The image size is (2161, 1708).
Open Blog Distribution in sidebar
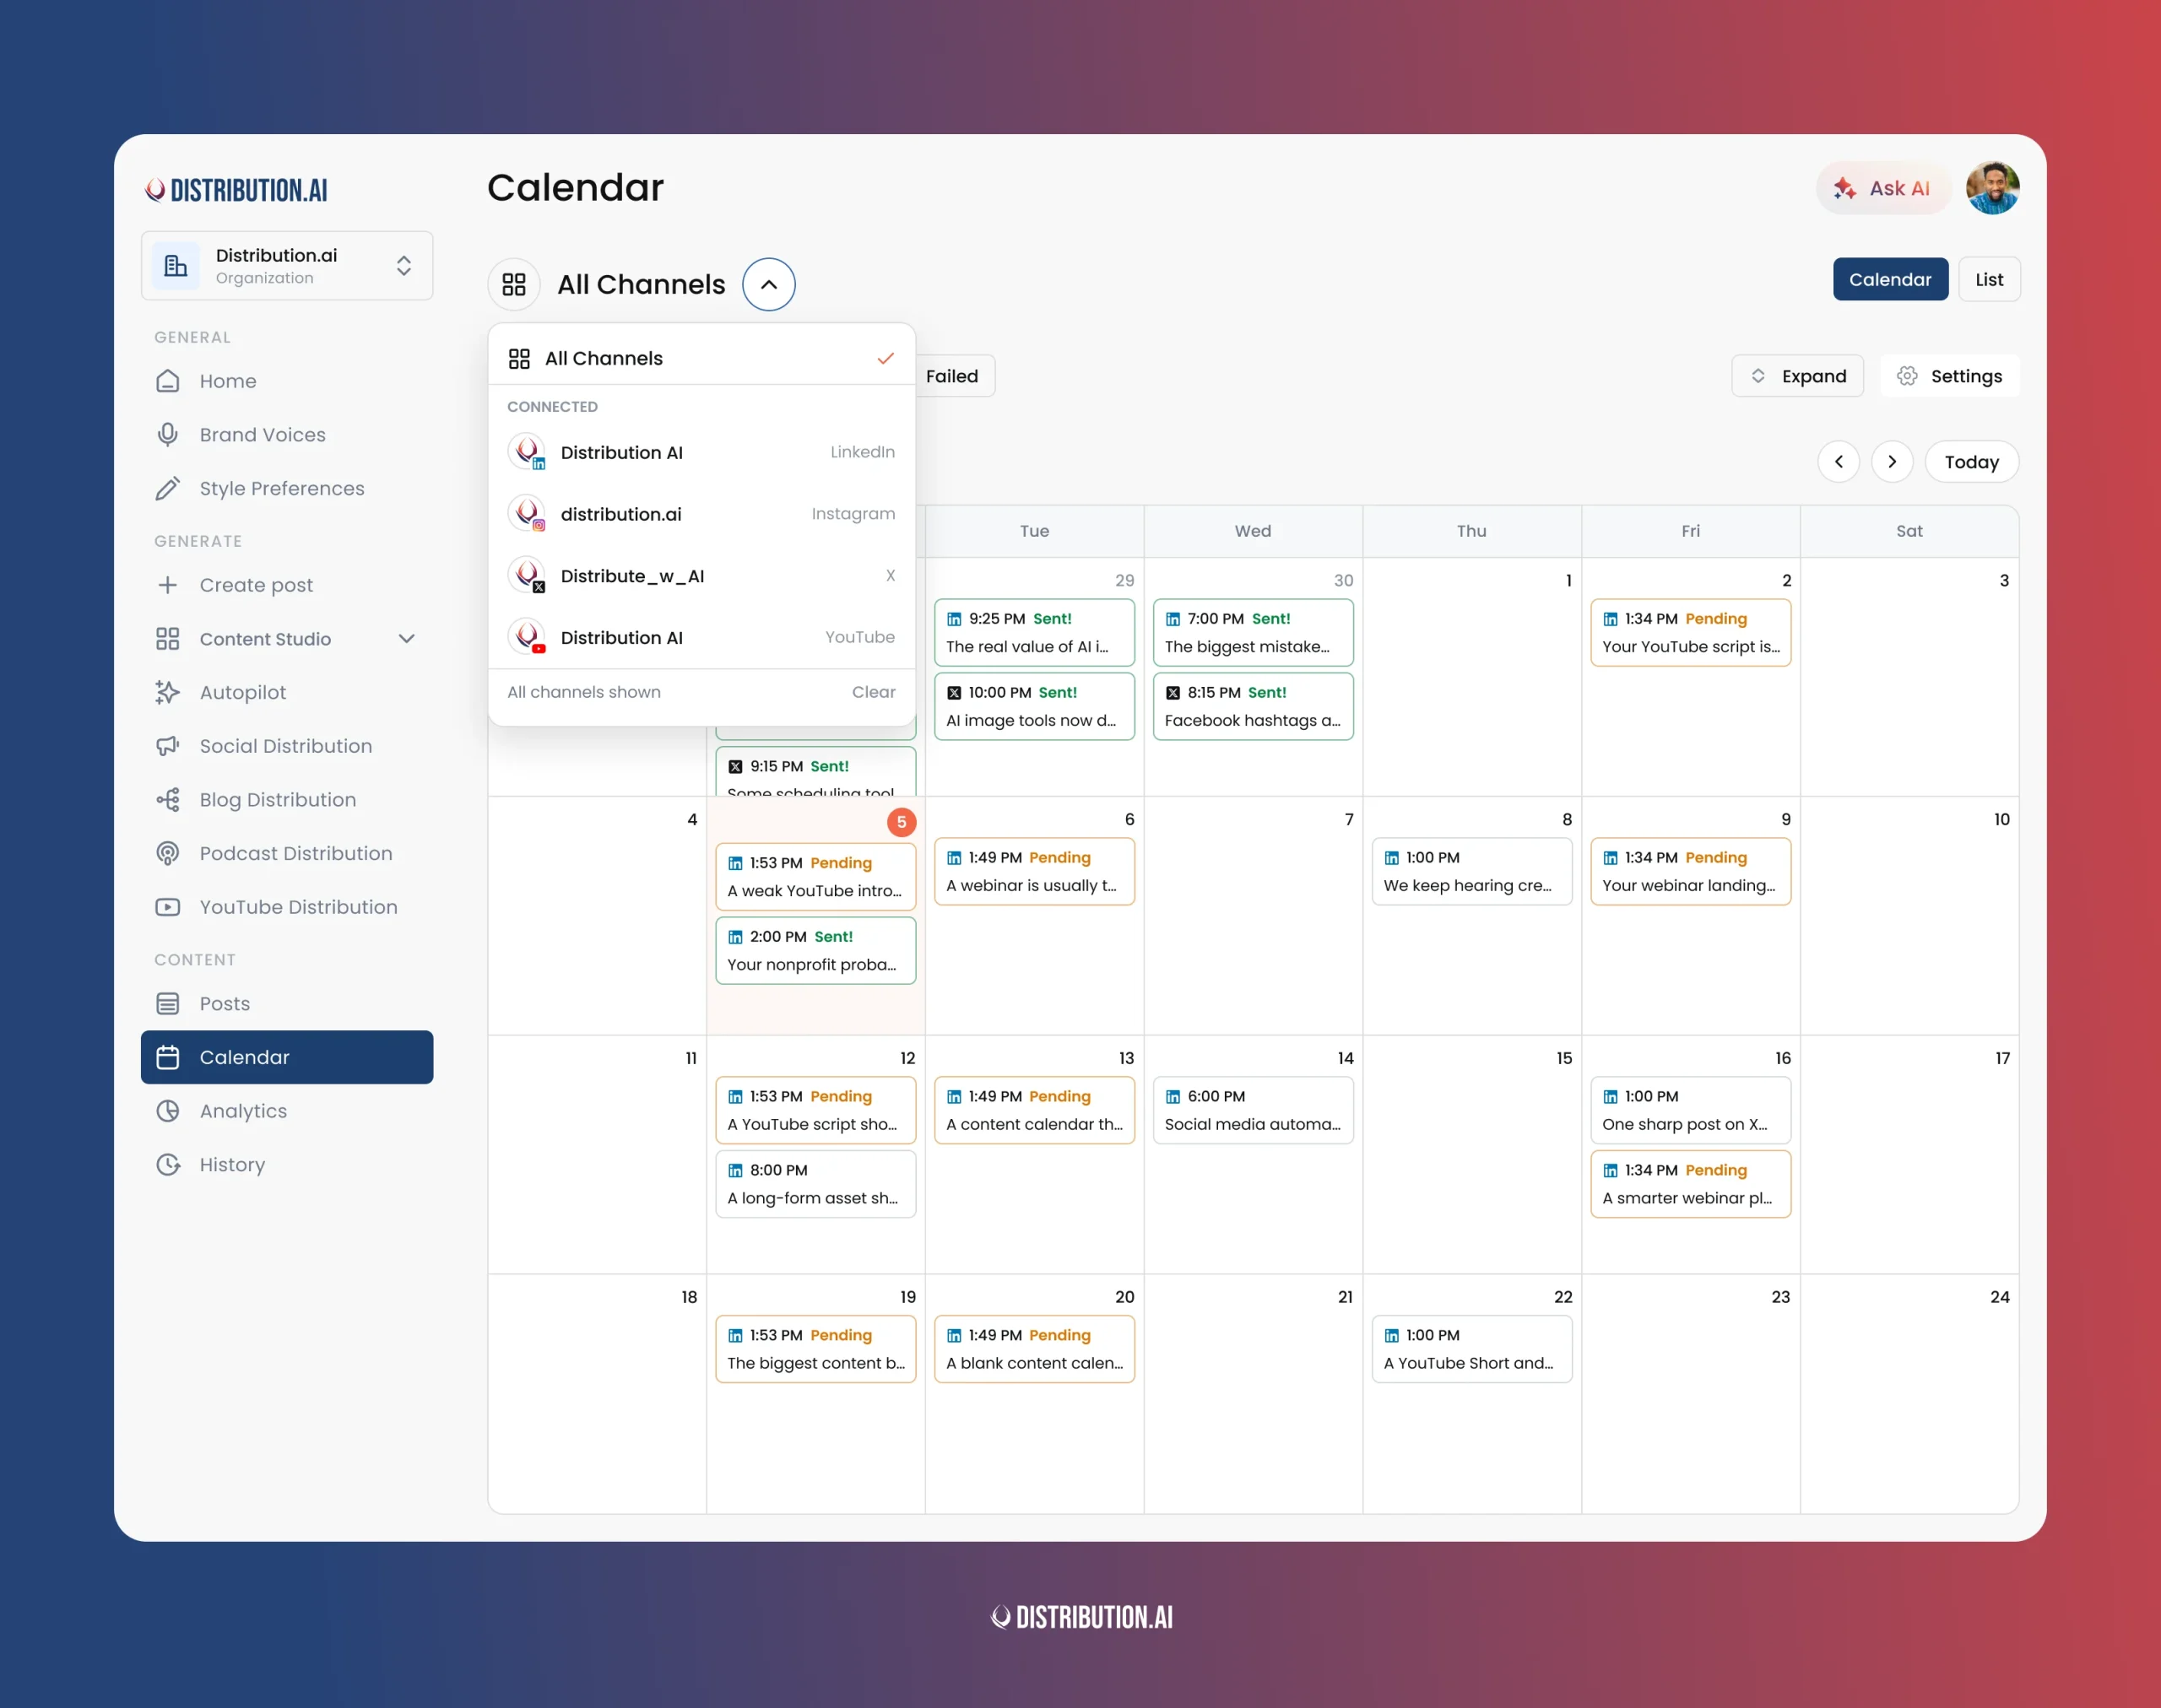tap(286, 800)
